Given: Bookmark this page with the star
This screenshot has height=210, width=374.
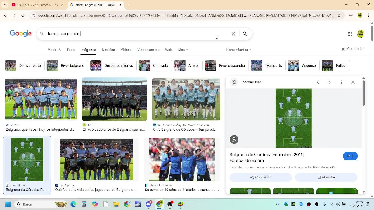Looking at the screenshot, I should click(x=339, y=15).
